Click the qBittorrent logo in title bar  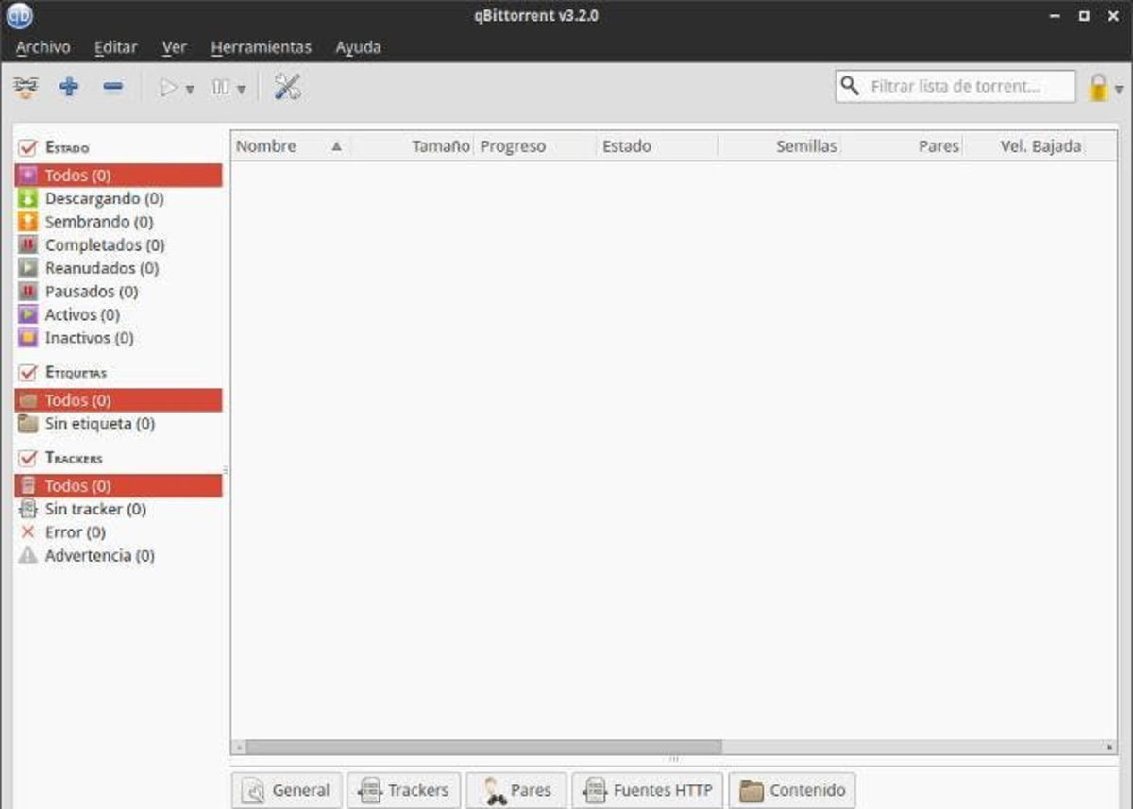pos(20,16)
